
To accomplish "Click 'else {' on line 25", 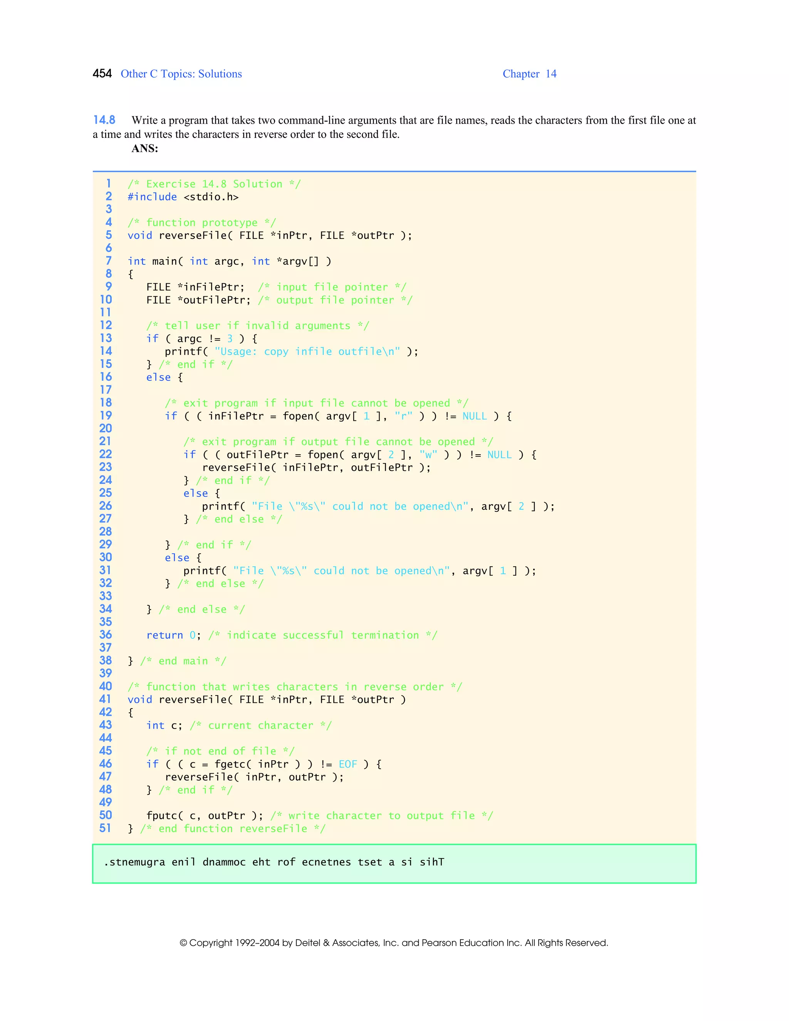I will (202, 493).
